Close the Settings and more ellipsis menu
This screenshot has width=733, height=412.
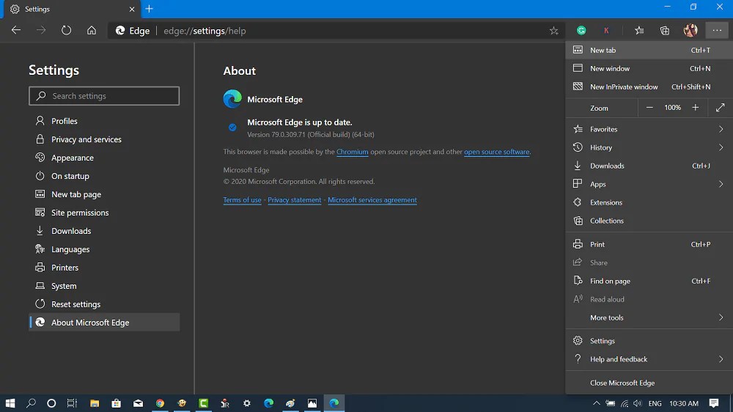pyautogui.click(x=717, y=30)
